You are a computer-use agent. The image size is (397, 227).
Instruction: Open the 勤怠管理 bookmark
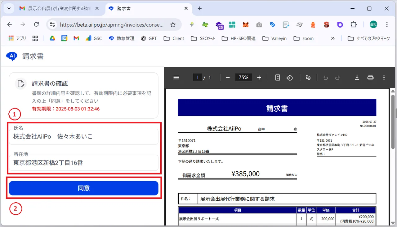[x=121, y=38]
